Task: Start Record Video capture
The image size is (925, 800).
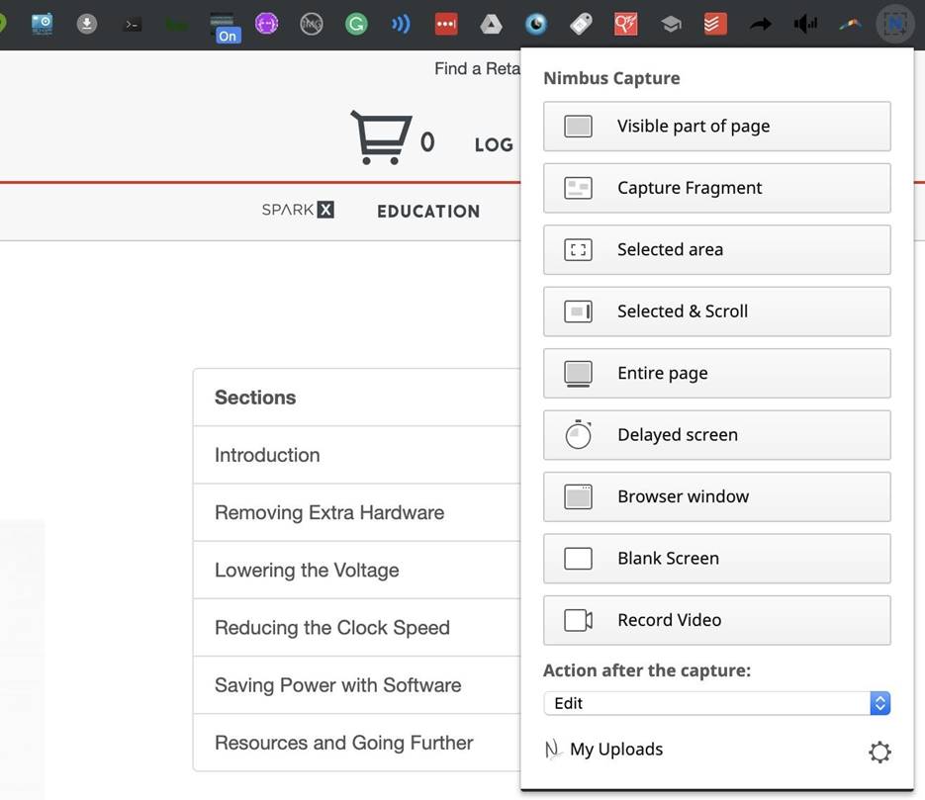Action: (717, 620)
